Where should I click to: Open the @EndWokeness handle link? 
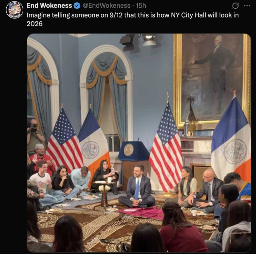[x=106, y=5]
